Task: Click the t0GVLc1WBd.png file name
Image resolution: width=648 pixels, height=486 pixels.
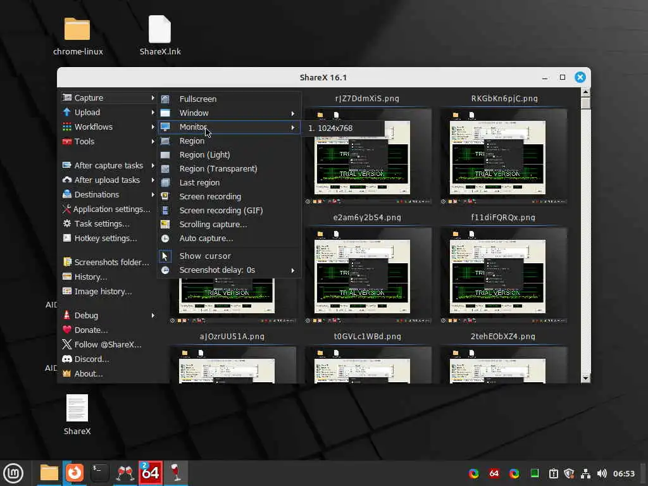Action: (x=368, y=337)
